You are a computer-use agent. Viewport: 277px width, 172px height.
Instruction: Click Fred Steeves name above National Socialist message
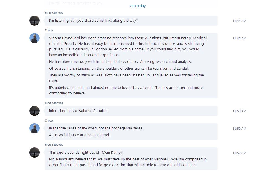pos(54,103)
